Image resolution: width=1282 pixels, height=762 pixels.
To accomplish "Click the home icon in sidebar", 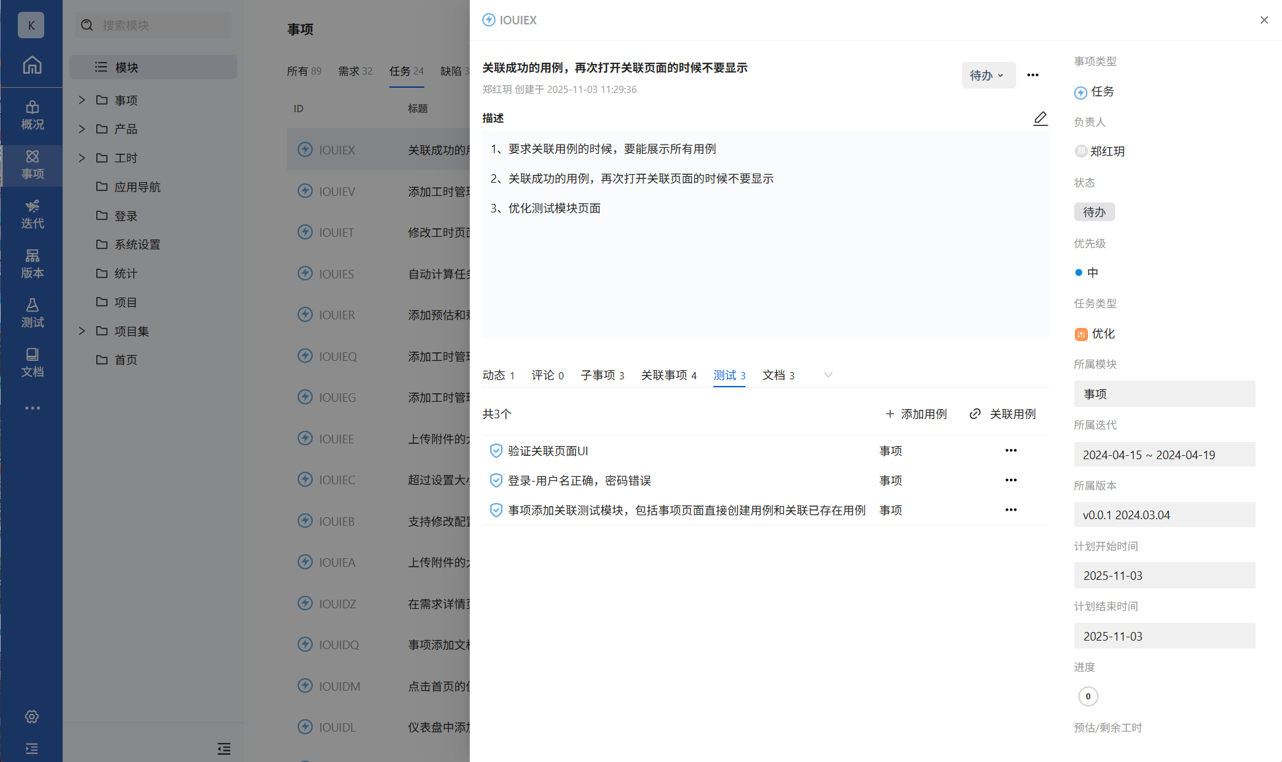I will tap(32, 65).
